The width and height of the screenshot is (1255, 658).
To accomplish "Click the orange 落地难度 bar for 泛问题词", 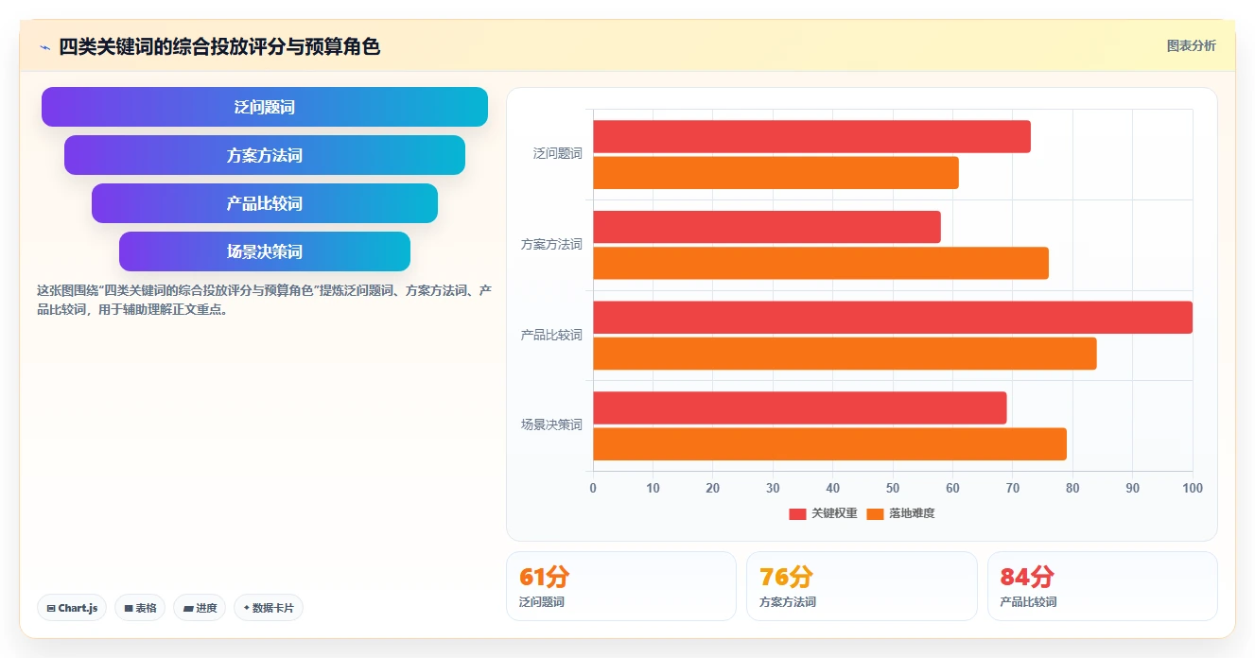I will (x=776, y=173).
